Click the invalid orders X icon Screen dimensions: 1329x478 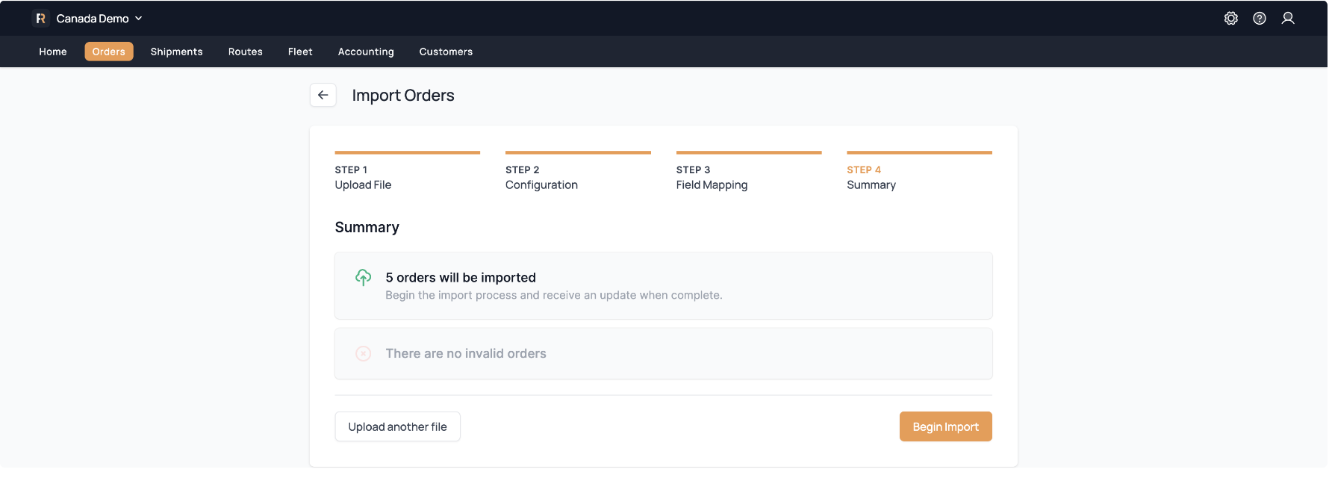coord(364,354)
